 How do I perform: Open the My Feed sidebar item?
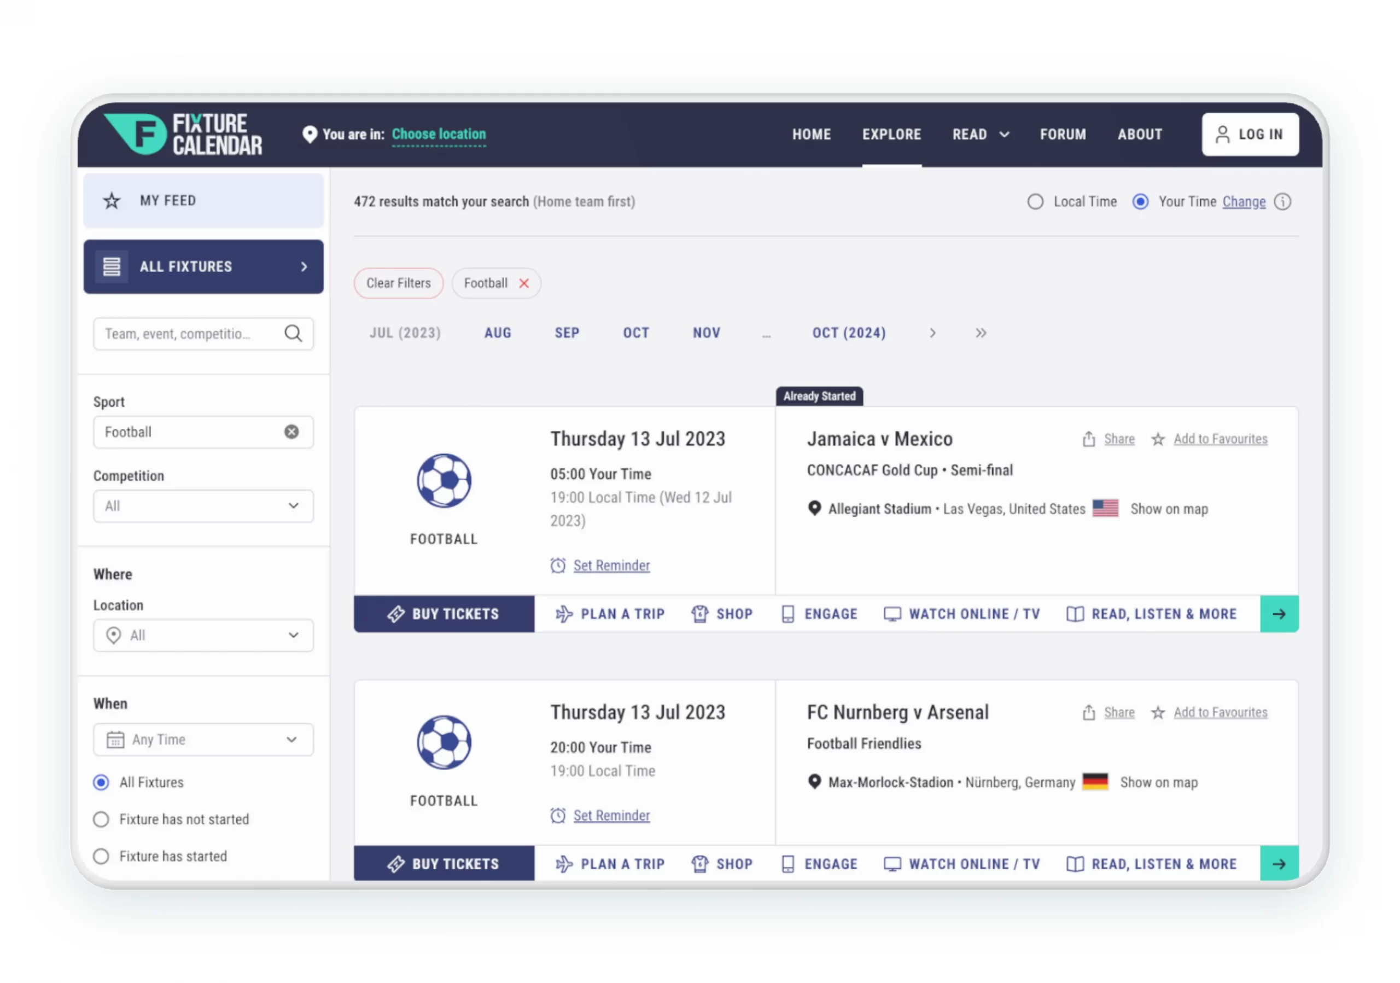click(203, 201)
